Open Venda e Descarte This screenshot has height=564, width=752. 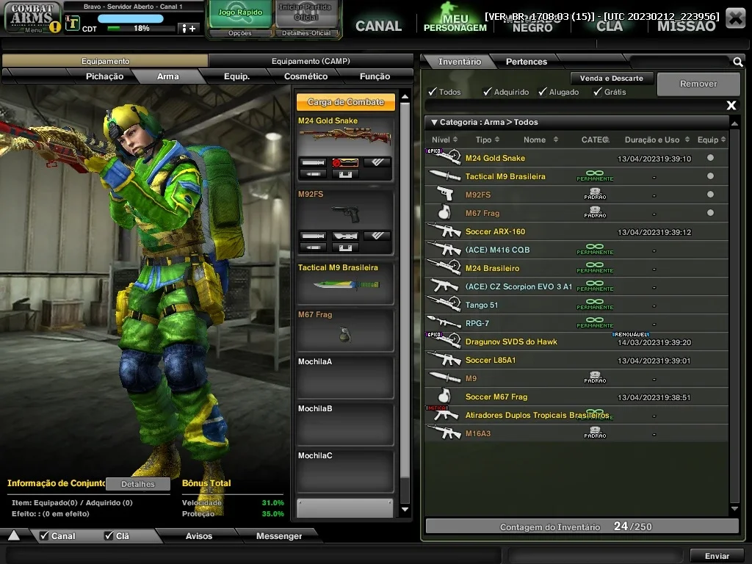point(612,78)
